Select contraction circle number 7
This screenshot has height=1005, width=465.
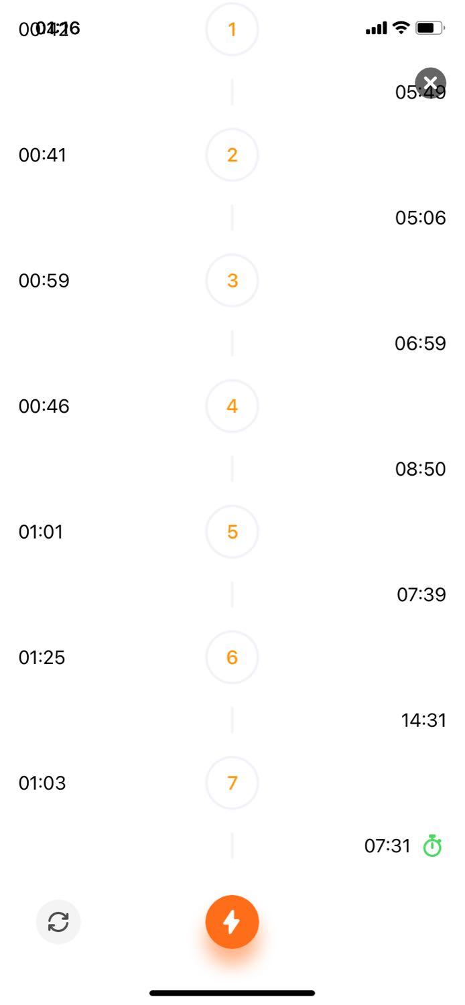(232, 783)
